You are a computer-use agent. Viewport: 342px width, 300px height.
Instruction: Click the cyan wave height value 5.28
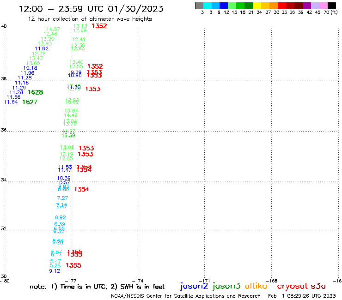tap(55, 265)
